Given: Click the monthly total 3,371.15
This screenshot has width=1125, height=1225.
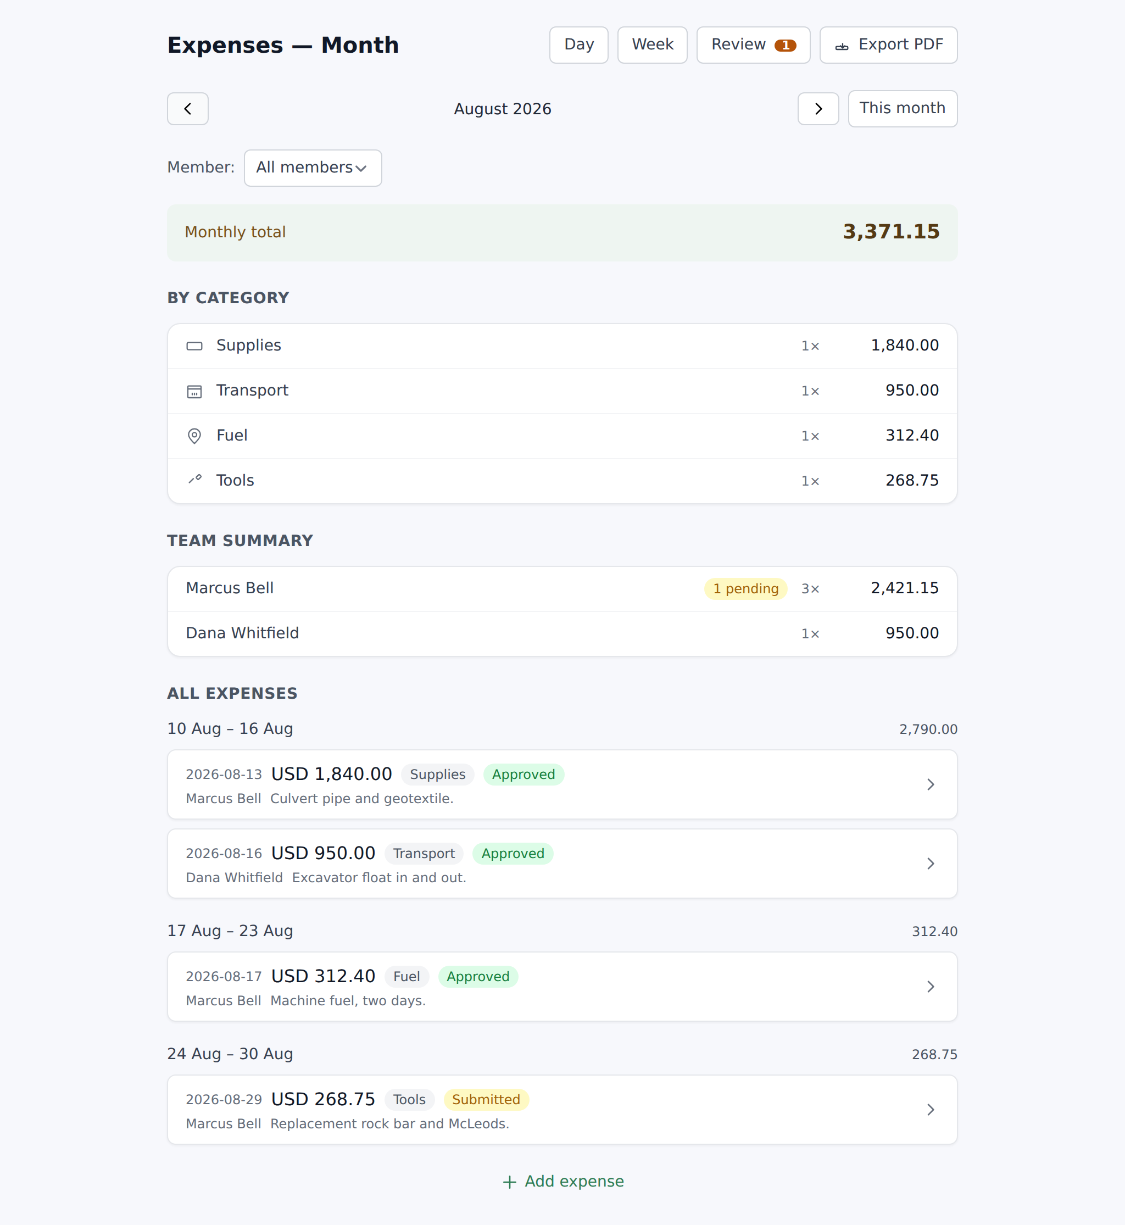Looking at the screenshot, I should (x=891, y=232).
